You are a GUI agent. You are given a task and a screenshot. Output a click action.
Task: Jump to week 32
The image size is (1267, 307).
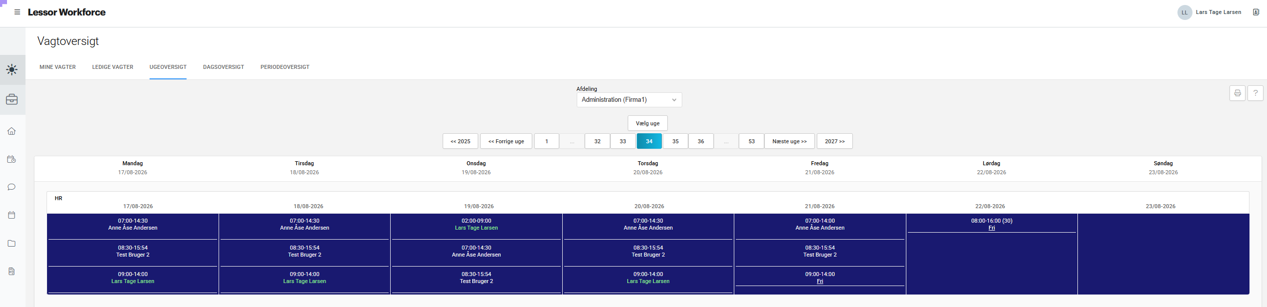pos(597,141)
